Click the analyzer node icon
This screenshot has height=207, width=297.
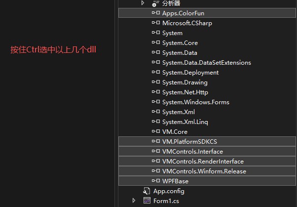click(x=155, y=3)
